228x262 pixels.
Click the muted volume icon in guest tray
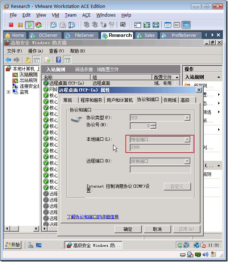[203, 245]
